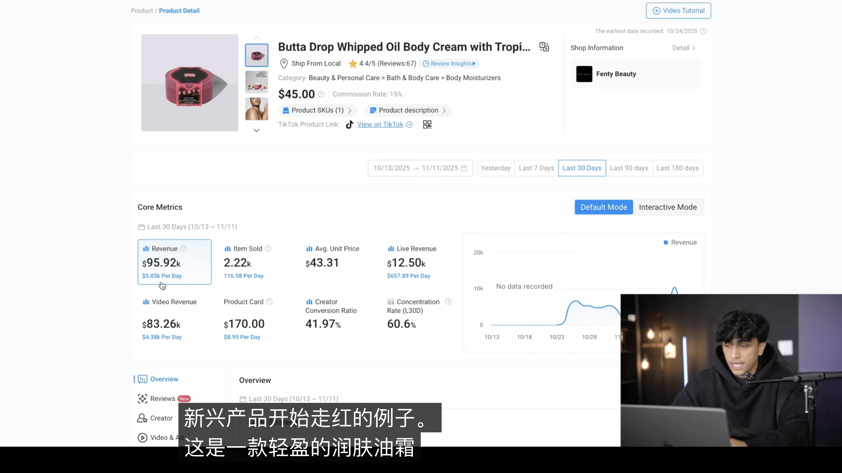Click the Fenty Beauty shop logo
842x473 pixels.
pos(584,74)
